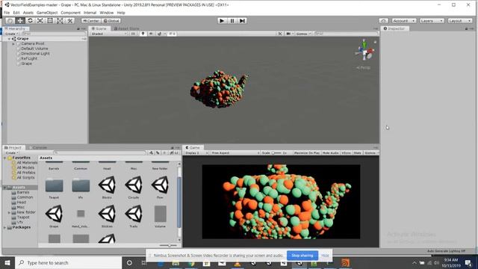
Task: Click Stop sharing button
Action: (302, 256)
